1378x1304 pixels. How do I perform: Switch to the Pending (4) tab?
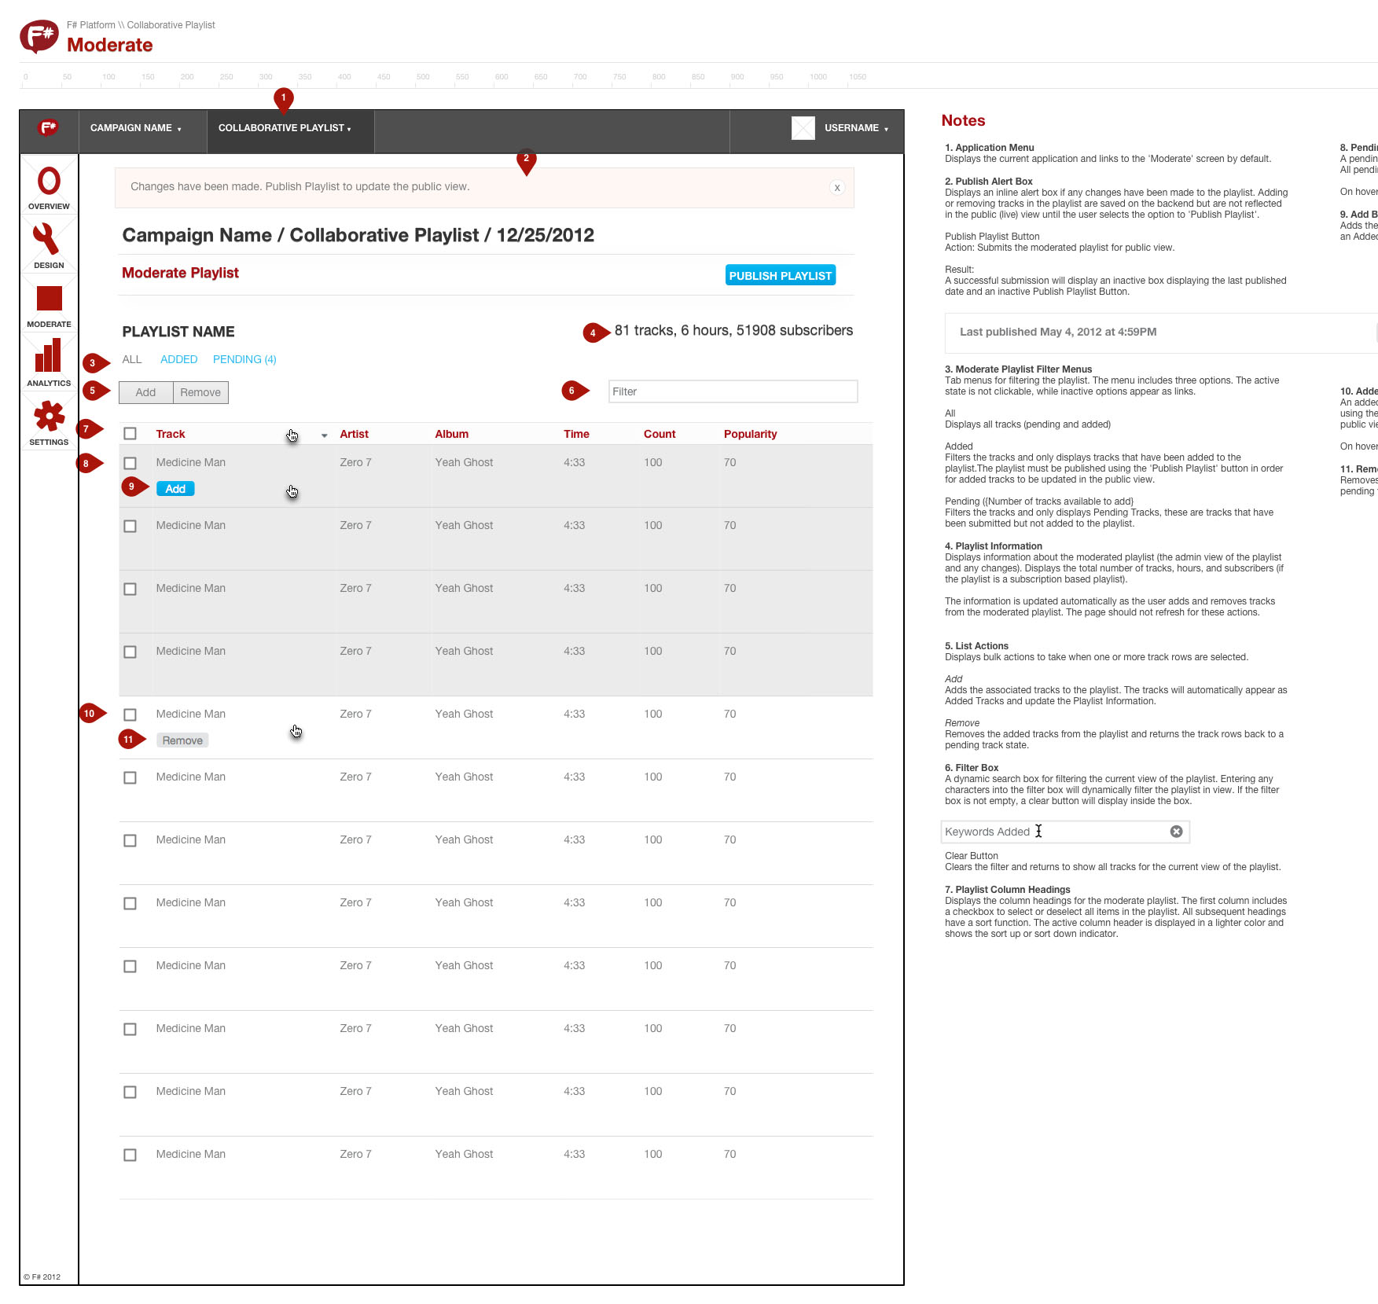point(244,359)
